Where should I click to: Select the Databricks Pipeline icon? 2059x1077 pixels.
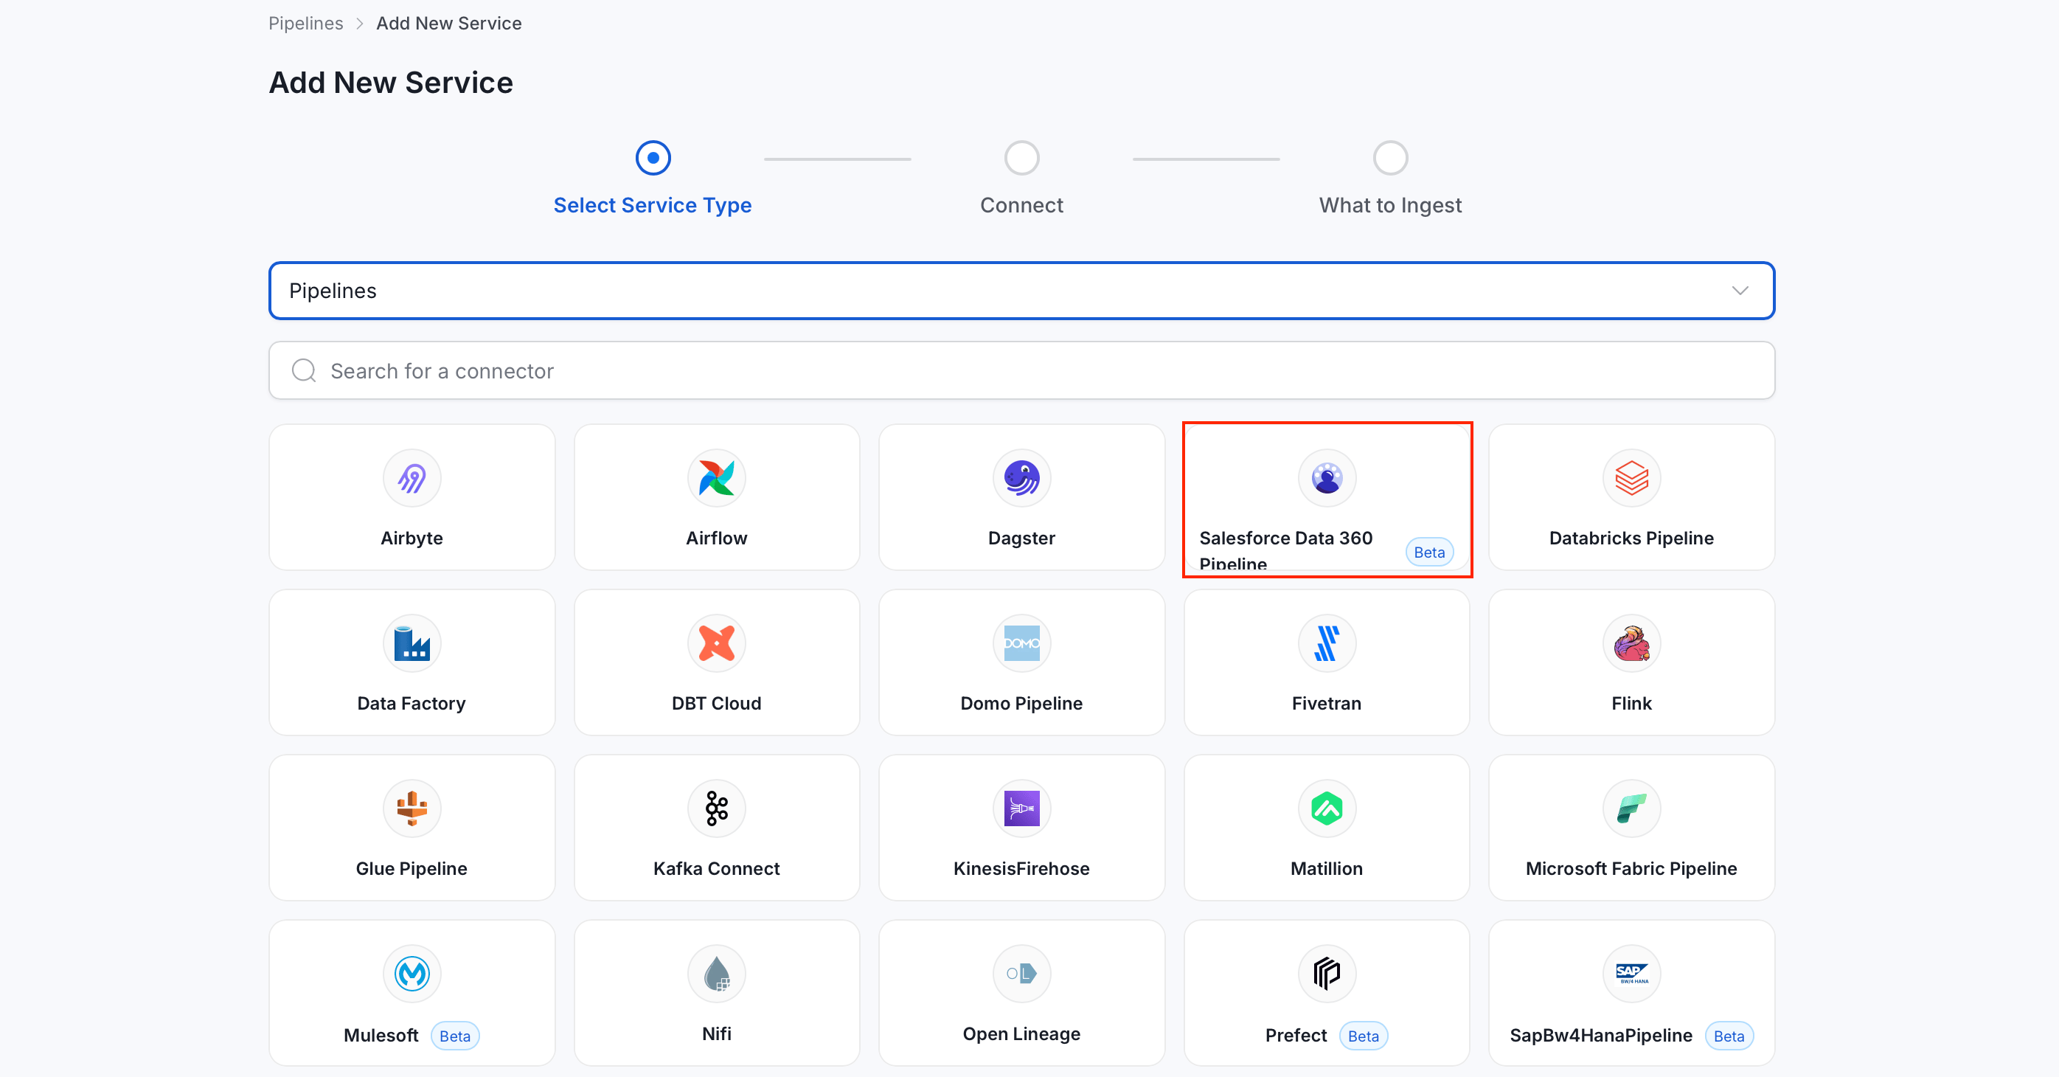tap(1631, 478)
